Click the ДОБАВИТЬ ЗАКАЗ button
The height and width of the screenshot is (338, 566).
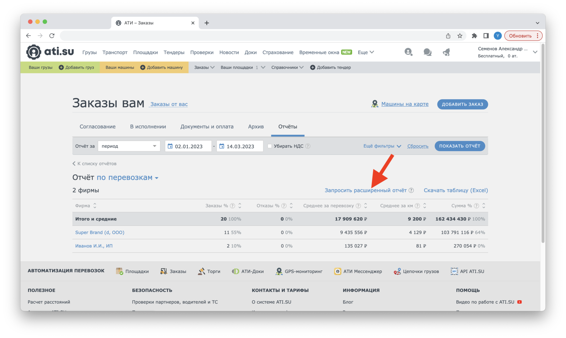pos(463,104)
